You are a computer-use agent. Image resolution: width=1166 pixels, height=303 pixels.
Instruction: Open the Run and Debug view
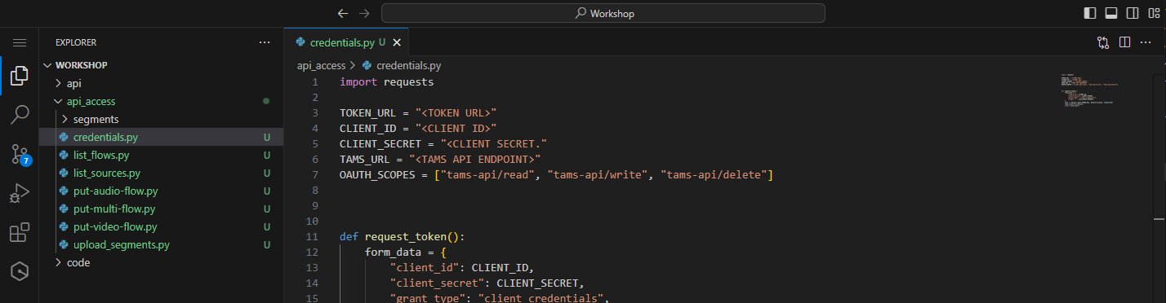coord(20,193)
